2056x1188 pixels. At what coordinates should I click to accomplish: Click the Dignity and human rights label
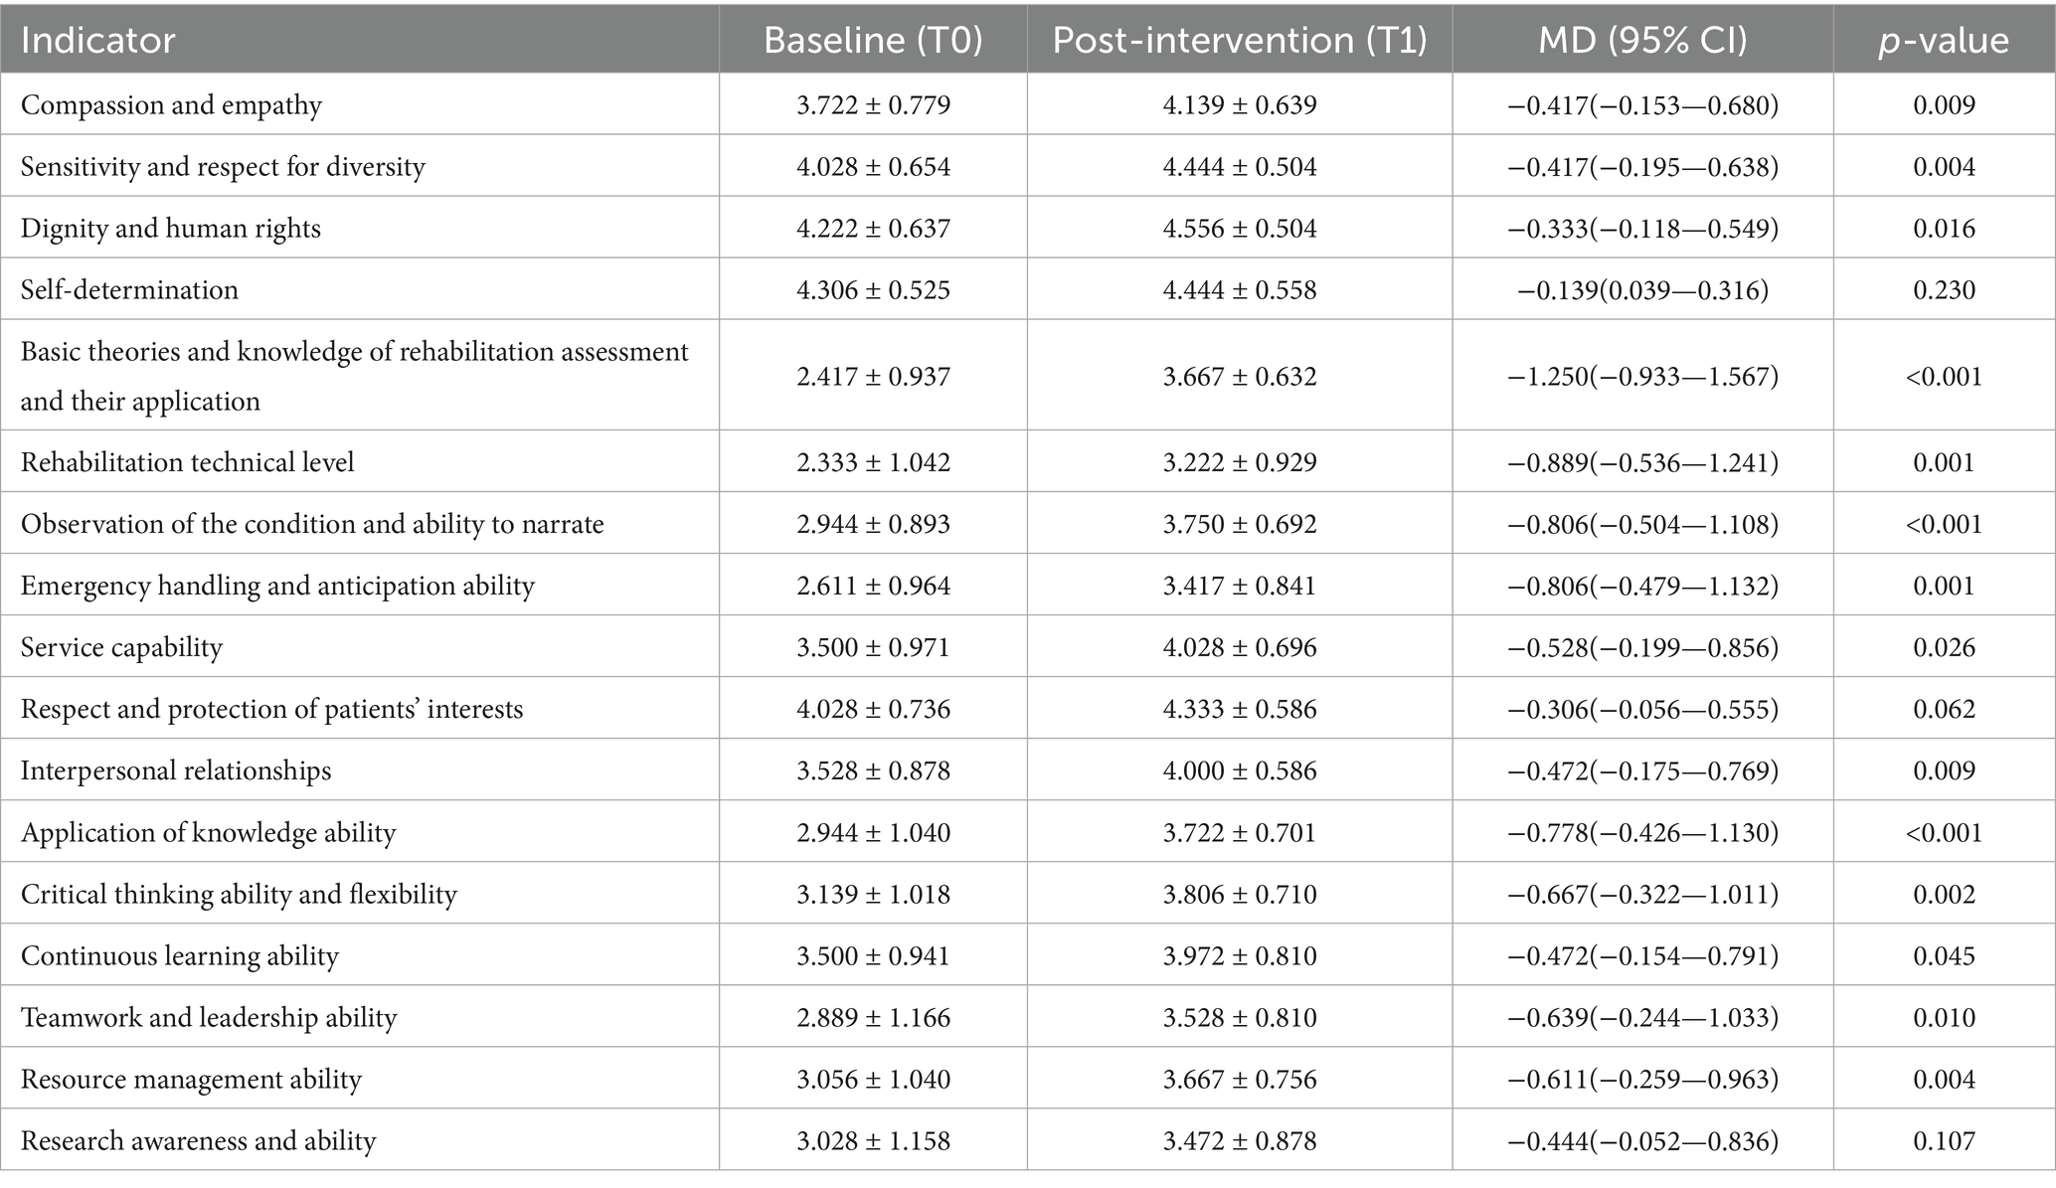[x=171, y=229]
